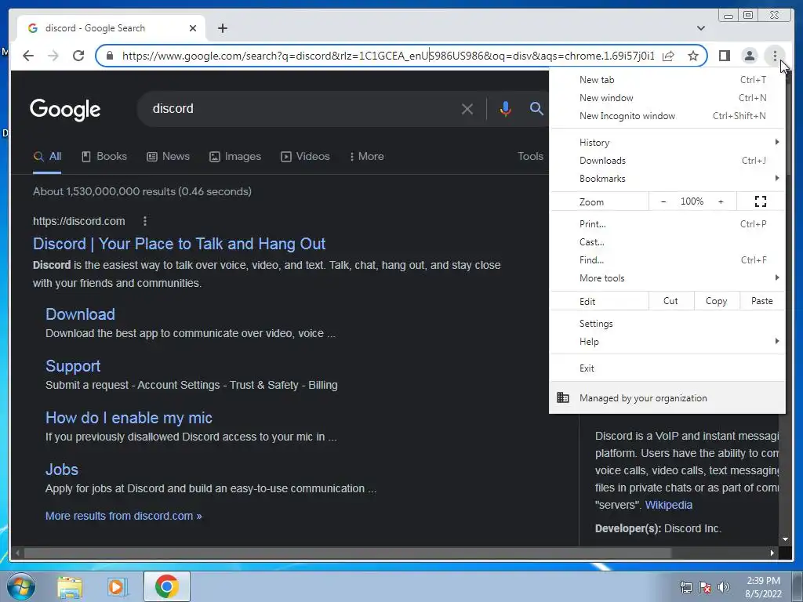Image resolution: width=803 pixels, height=602 pixels.
Task: Bookmark this page with the star icon
Action: tap(693, 56)
